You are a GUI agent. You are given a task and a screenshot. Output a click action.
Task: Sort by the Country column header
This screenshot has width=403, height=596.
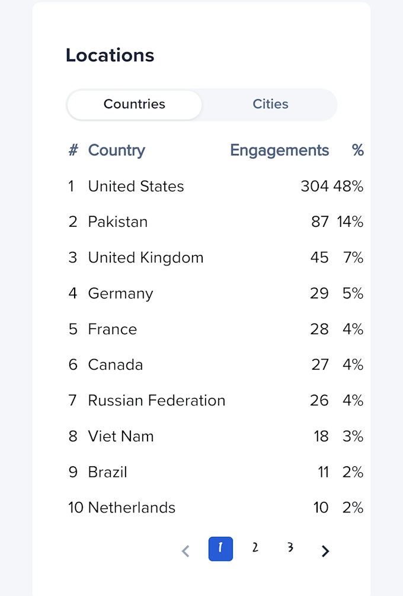click(x=116, y=150)
